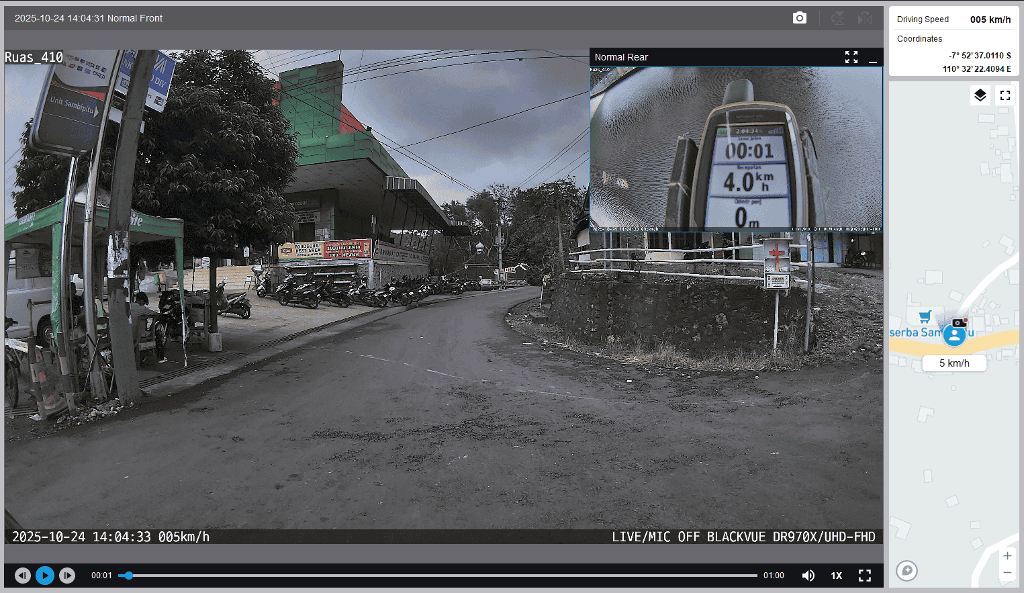Click the map logo button bottom-left
Viewport: 1024px width, 593px height.
[906, 571]
